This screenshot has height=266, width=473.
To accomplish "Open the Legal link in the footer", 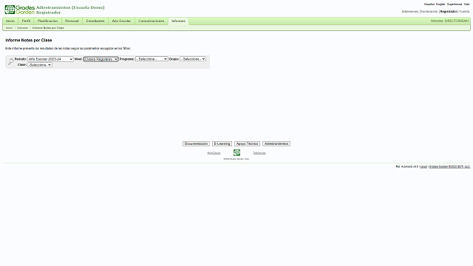I will [x=423, y=166].
